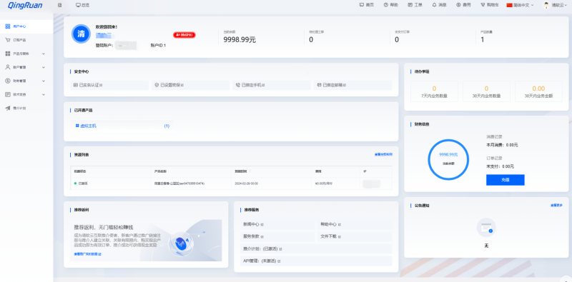The width and height of the screenshot is (572, 282).
Task: Expand 产品与服务 in the sidebar
Action: 26,54
